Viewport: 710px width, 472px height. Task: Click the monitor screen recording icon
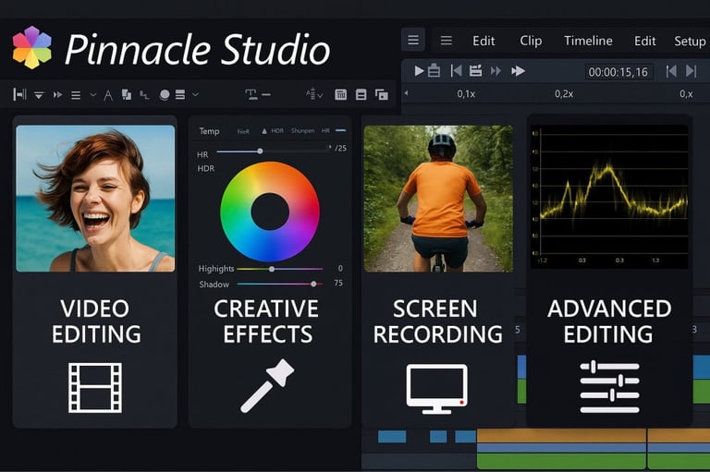[x=437, y=389]
